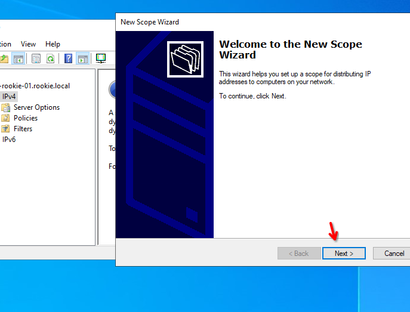Click Next in the New Scope Wizard
Screen dimensions: 410x312
pyautogui.click(x=344, y=254)
